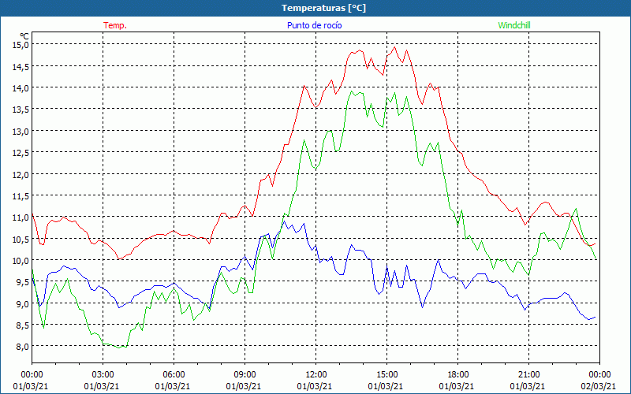Click the 15:00 time axis label
The image size is (631, 394).
[x=386, y=375]
